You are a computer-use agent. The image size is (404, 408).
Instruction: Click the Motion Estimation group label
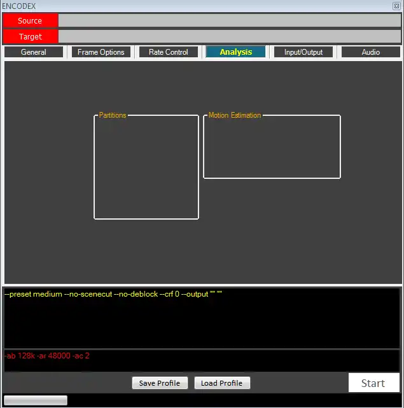235,115
